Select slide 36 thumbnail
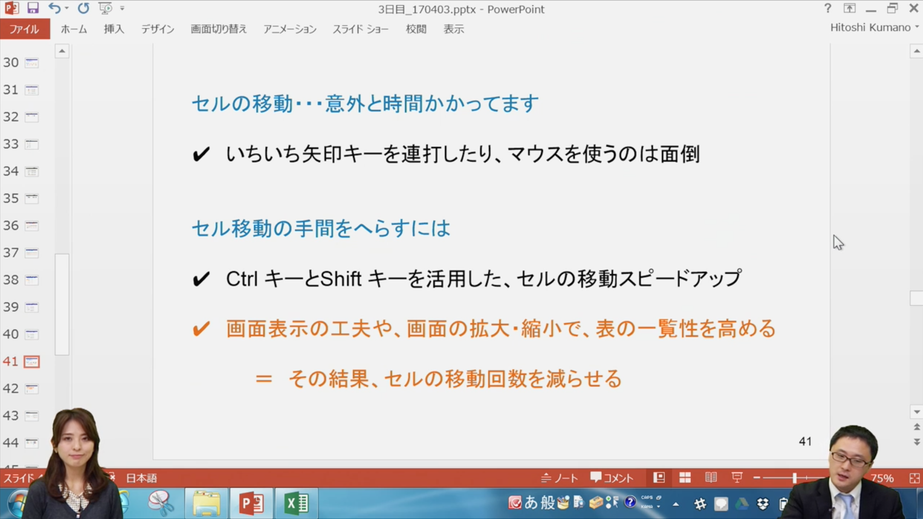The height and width of the screenshot is (519, 923). click(31, 226)
